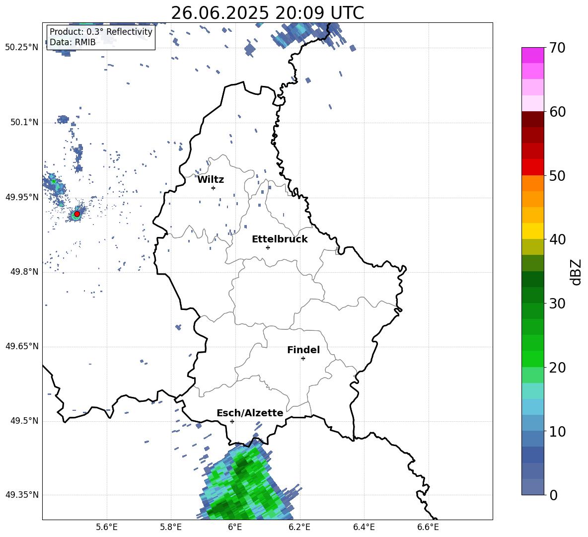
Task: Click the red radar location marker
Action: pyautogui.click(x=77, y=214)
